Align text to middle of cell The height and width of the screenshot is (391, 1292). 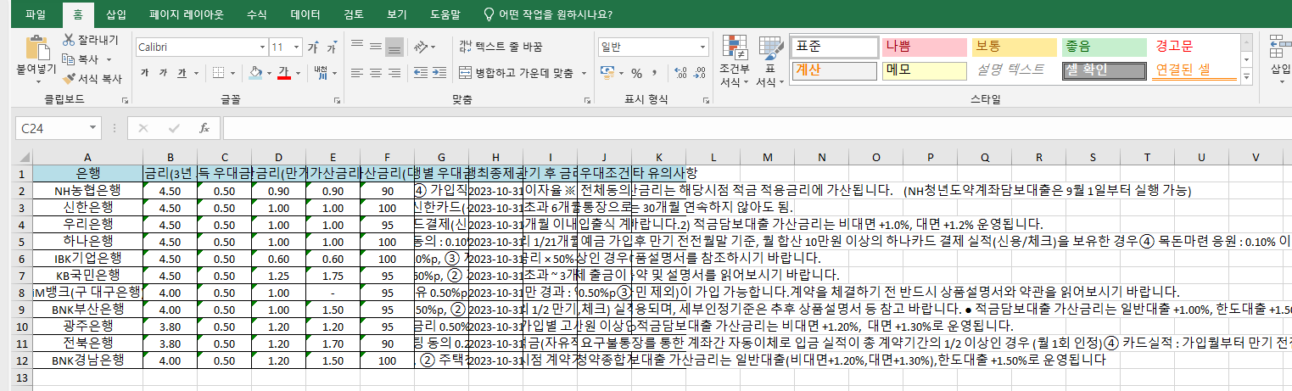(x=375, y=47)
